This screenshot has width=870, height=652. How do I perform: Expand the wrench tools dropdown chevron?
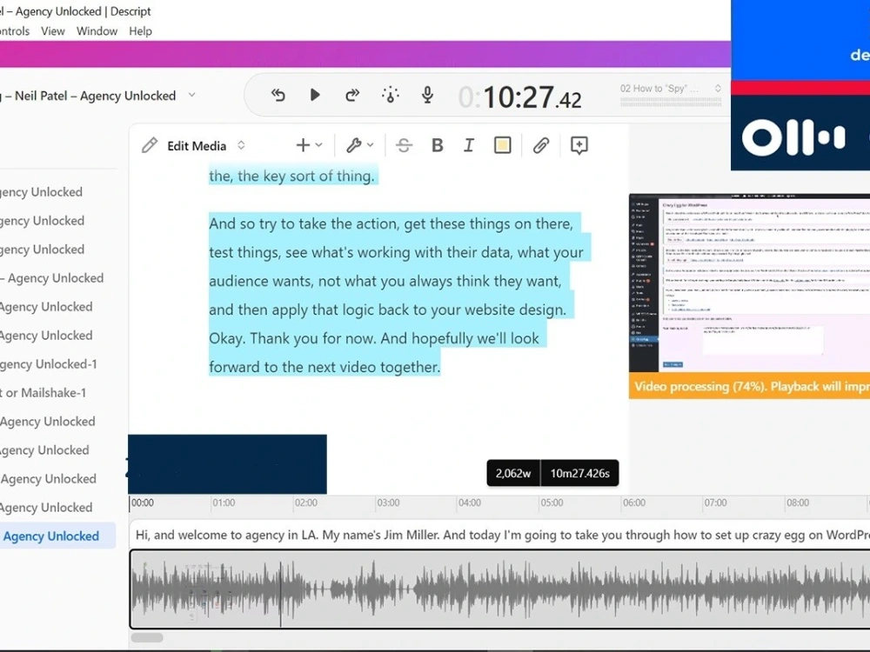point(370,145)
